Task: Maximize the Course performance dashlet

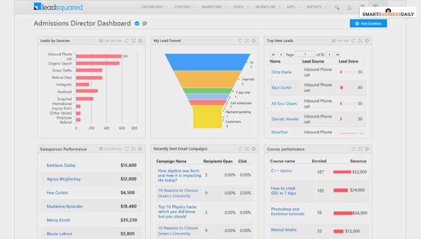Action: click(x=360, y=149)
